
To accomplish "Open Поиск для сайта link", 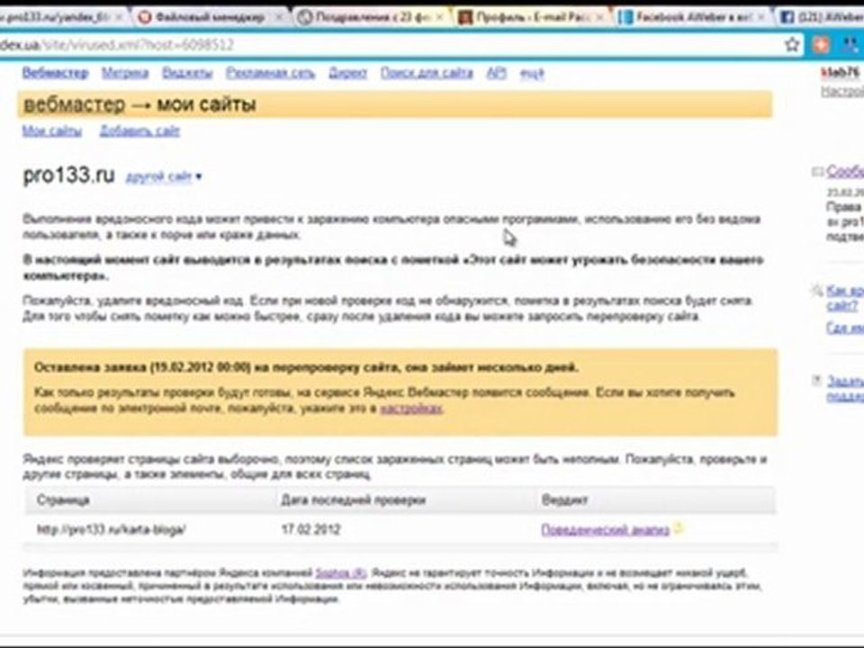I will 427,73.
